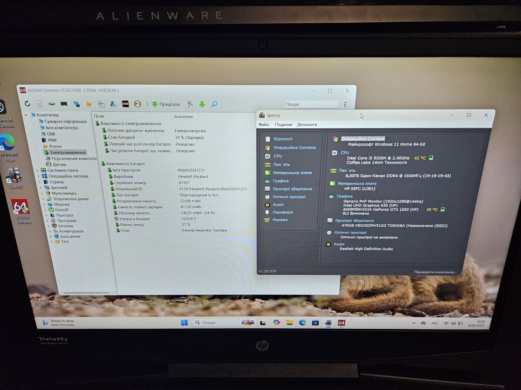Open the AIDA64 Report page icon

[x=39, y=104]
